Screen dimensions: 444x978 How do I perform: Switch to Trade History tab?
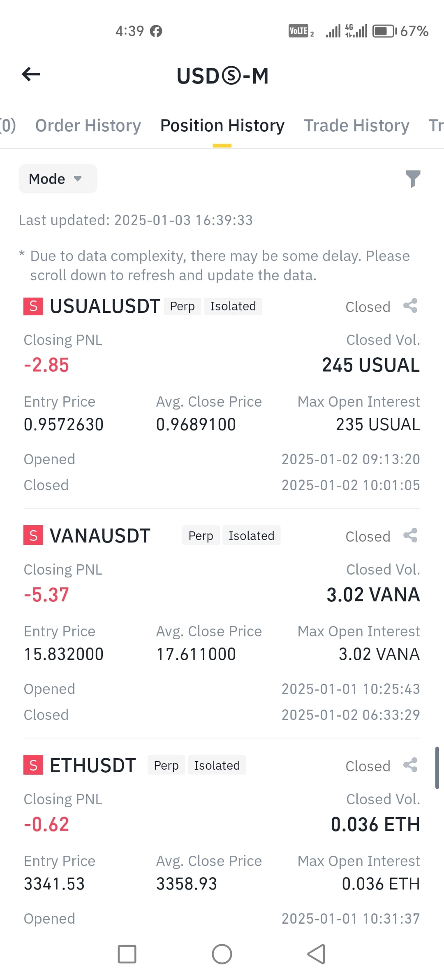click(356, 126)
